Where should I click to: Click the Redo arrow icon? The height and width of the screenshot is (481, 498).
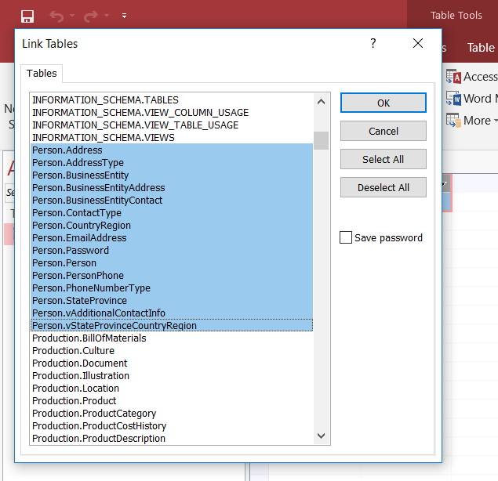pos(89,16)
